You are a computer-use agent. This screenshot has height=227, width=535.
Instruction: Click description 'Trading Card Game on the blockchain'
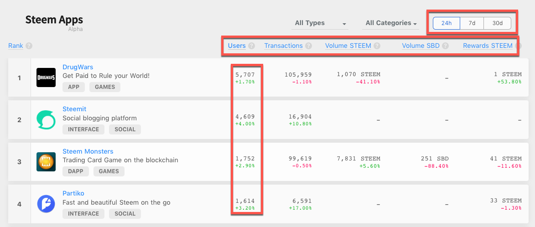click(x=120, y=160)
